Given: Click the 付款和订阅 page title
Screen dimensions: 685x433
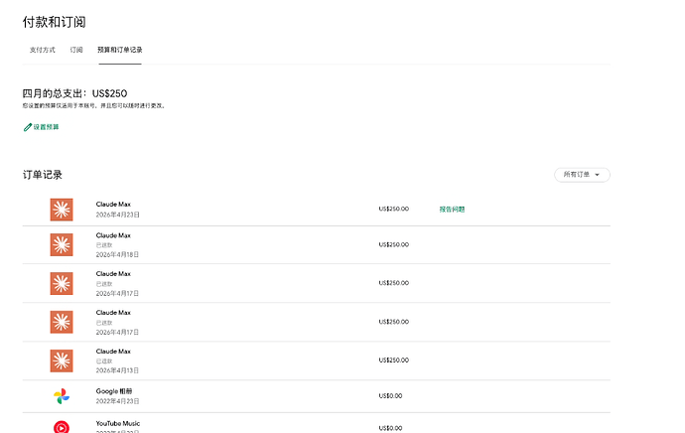Looking at the screenshot, I should click(55, 22).
